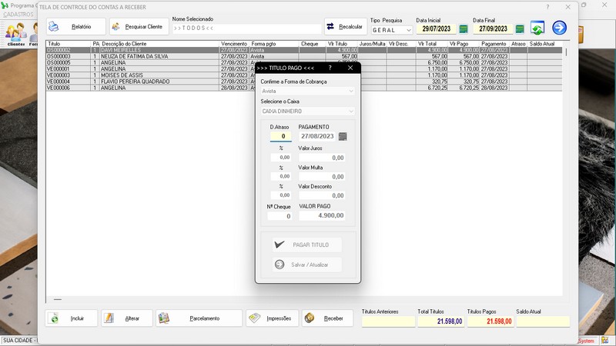Click the green refresh icon button

(537, 28)
